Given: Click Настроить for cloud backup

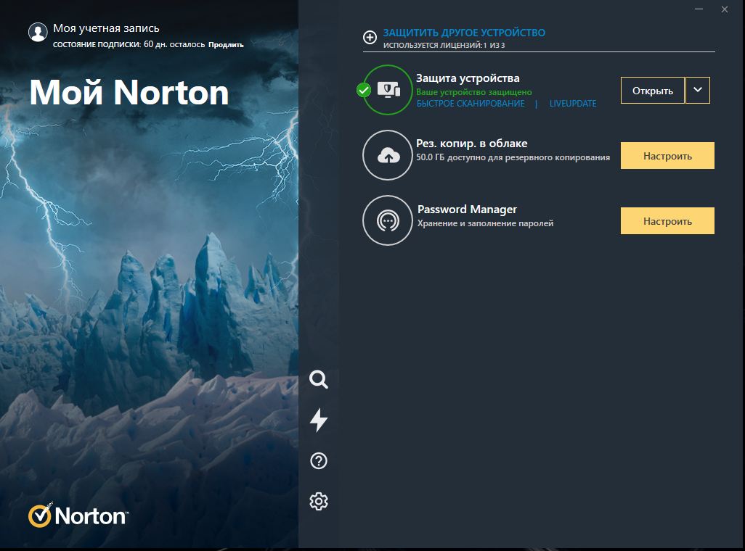Looking at the screenshot, I should [x=667, y=156].
